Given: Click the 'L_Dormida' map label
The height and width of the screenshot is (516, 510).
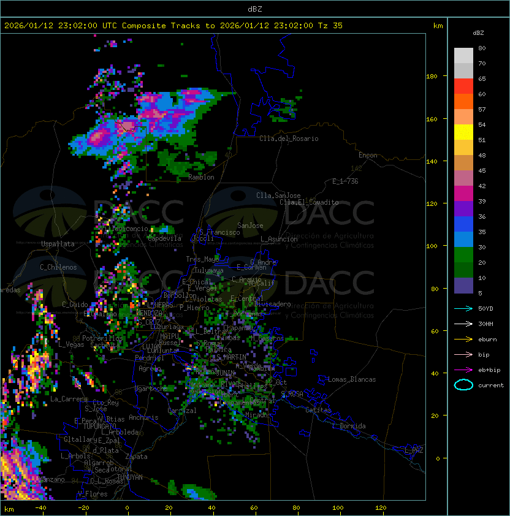Looking at the screenshot, I should [x=349, y=426].
